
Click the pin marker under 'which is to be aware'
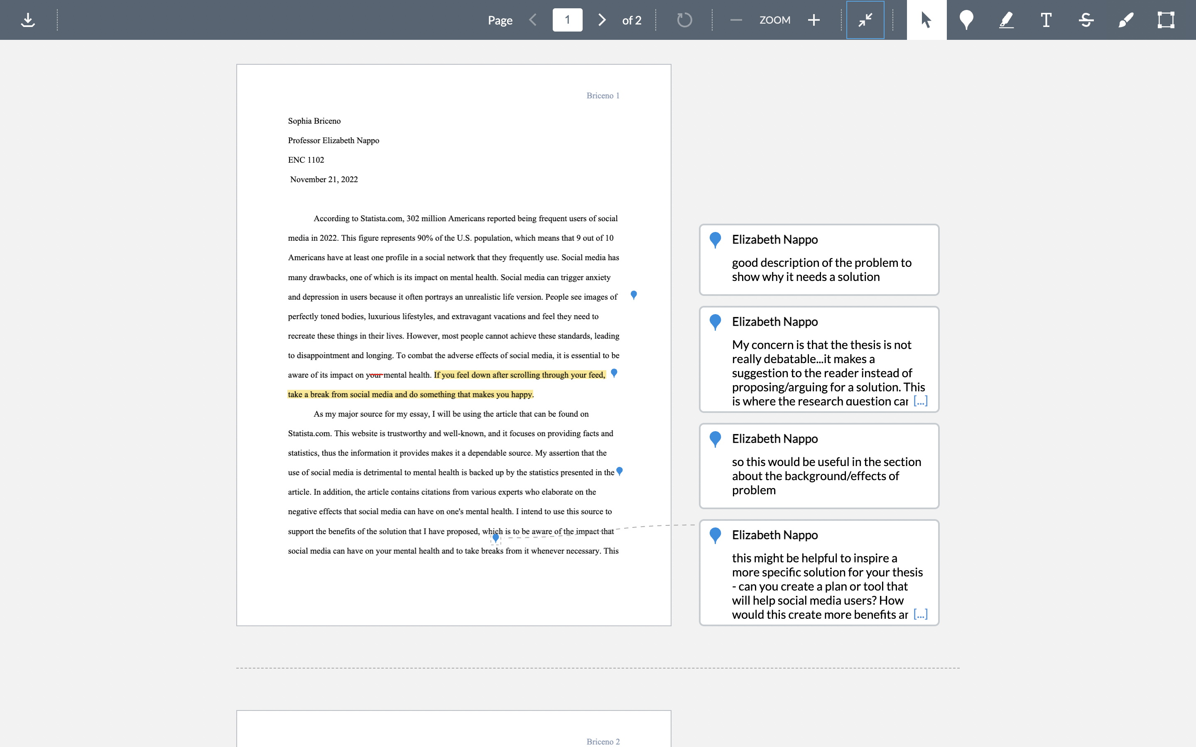[x=496, y=538]
